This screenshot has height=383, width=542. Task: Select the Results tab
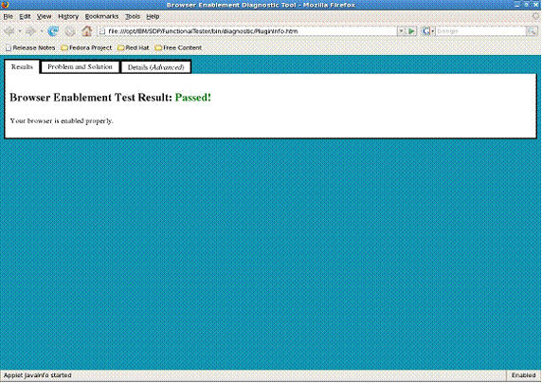point(22,66)
